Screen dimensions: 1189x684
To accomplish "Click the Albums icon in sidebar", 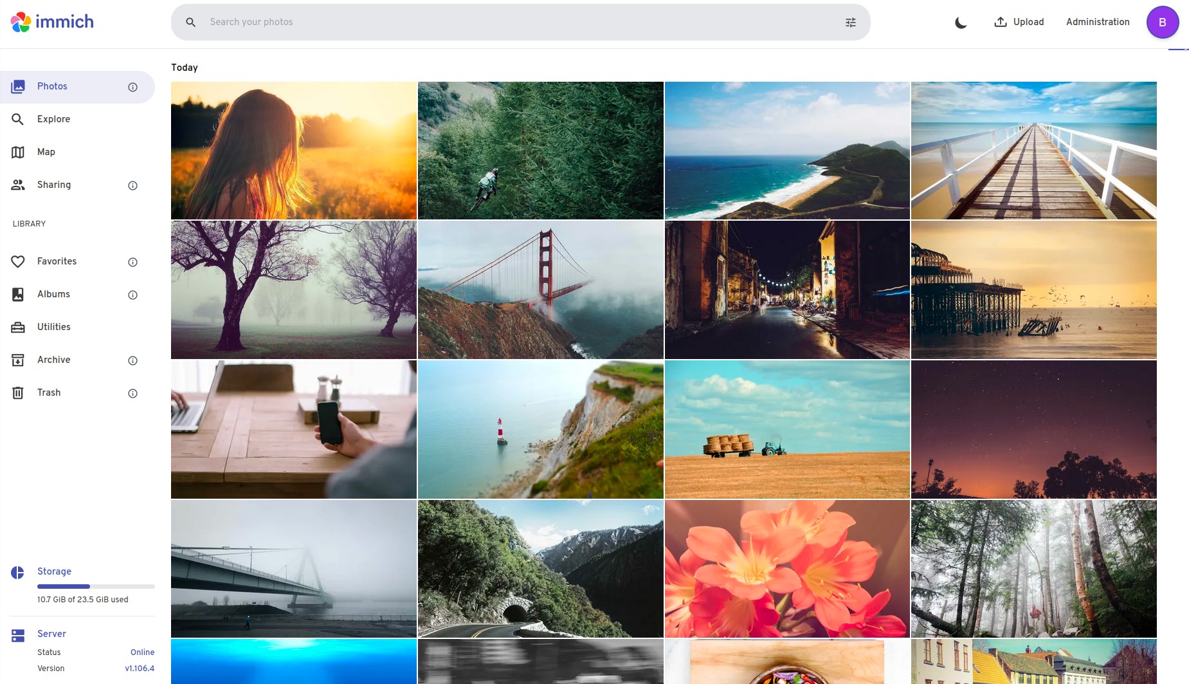I will (18, 294).
